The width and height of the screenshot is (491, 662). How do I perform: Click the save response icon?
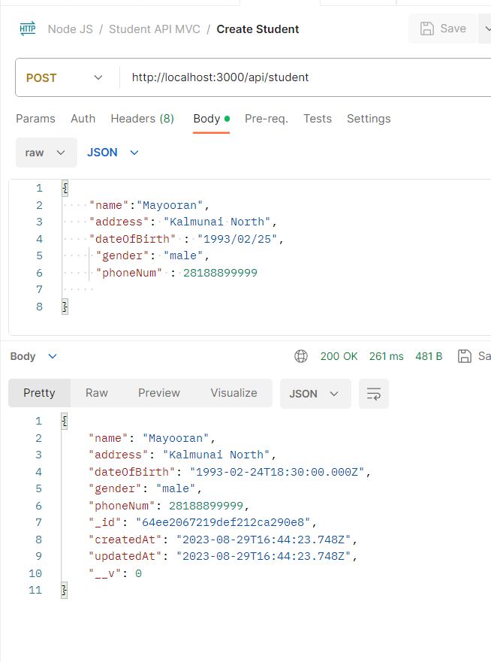[465, 356]
